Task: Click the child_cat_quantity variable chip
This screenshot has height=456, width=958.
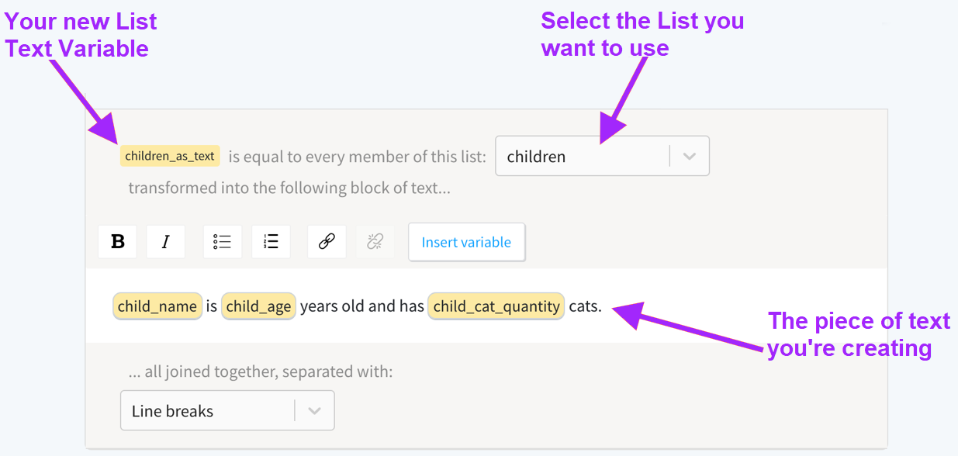Action: pos(496,306)
